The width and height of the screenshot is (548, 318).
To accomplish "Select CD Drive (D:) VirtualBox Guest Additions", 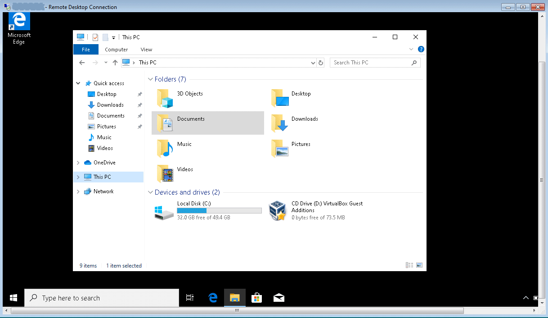I will (x=277, y=211).
